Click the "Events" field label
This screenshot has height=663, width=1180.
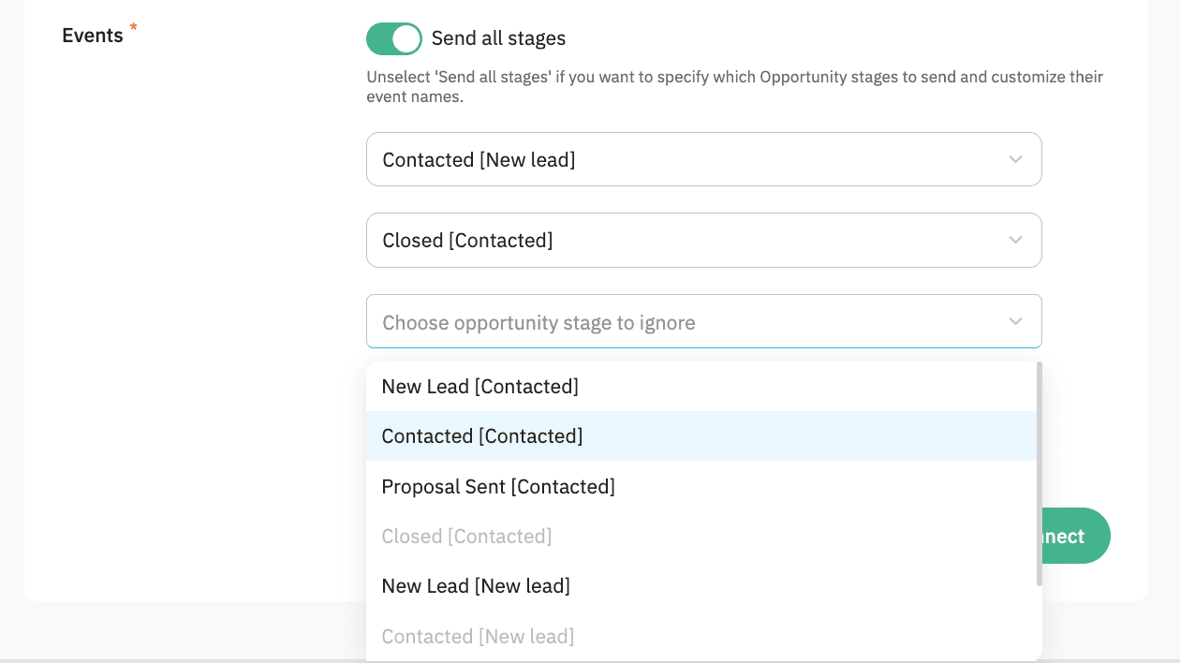click(91, 35)
